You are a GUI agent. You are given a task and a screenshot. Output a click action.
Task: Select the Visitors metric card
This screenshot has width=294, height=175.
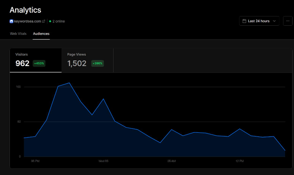click(x=36, y=60)
